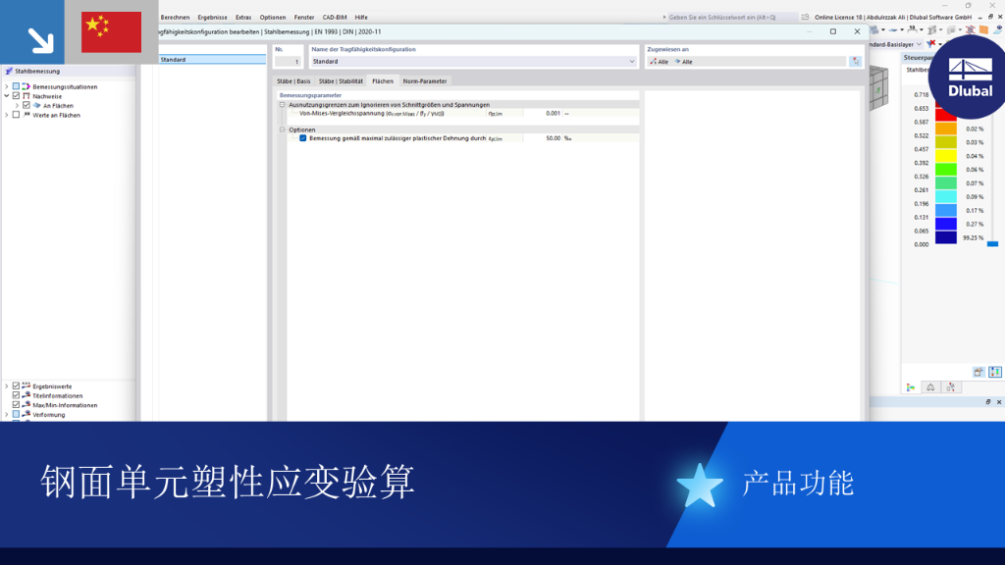Click the 50.00 plastic strain limit value
The image size is (1005, 565).
click(542, 138)
